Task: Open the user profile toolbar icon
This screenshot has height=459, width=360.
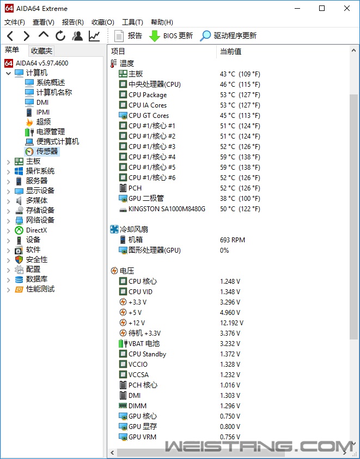Action: point(77,36)
